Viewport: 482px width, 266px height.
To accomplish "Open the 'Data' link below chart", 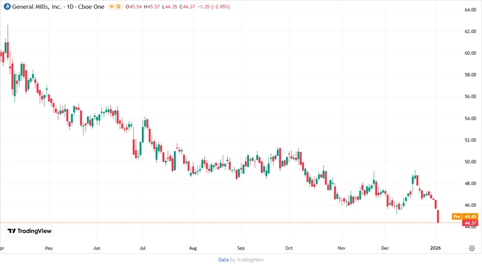I will pos(223,260).
